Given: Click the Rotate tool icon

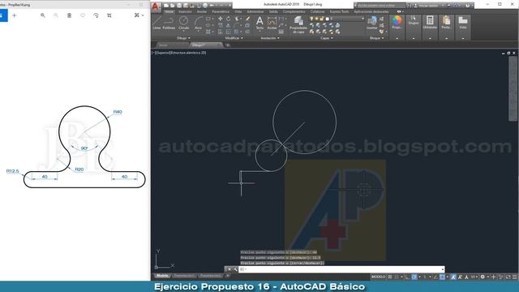Looking at the screenshot, I should pos(229,19).
